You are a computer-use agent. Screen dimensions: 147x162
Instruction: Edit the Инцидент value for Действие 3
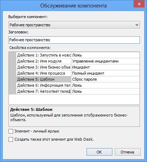(105, 67)
